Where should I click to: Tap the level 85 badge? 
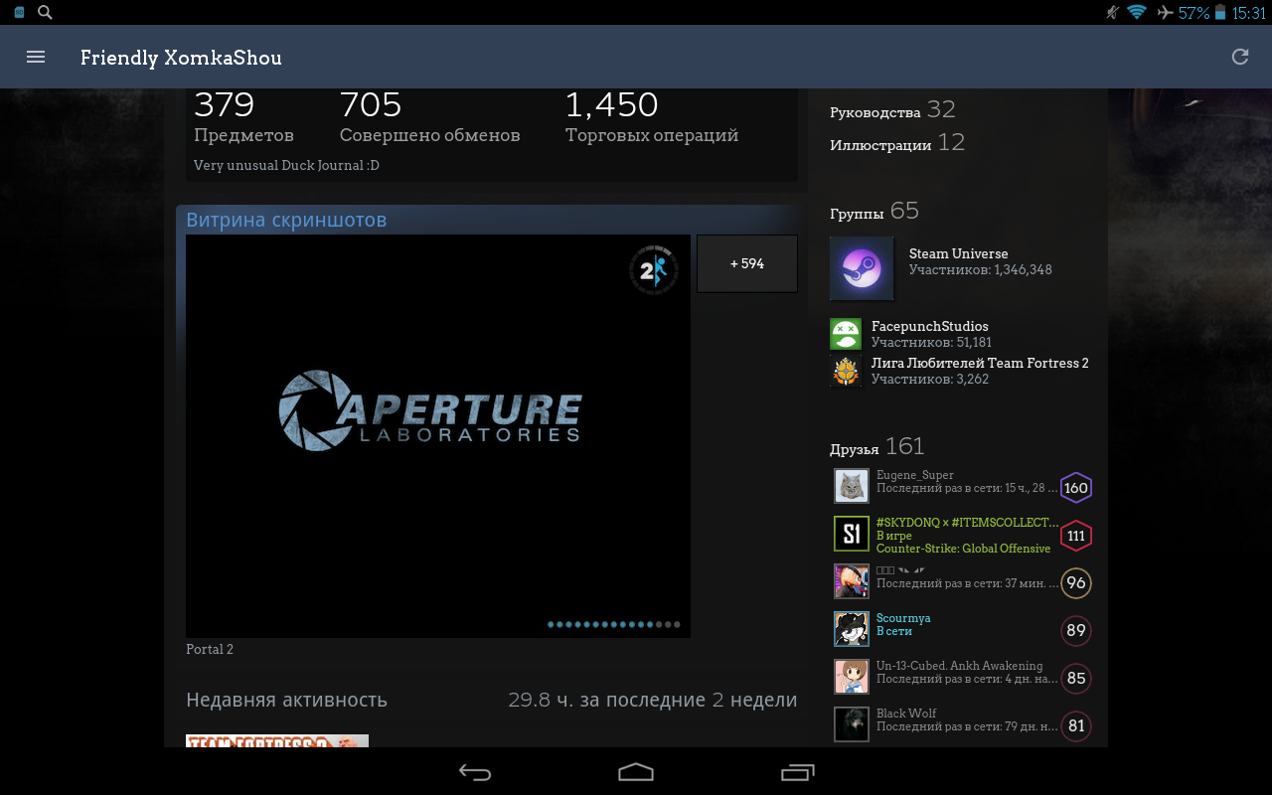coord(1076,679)
